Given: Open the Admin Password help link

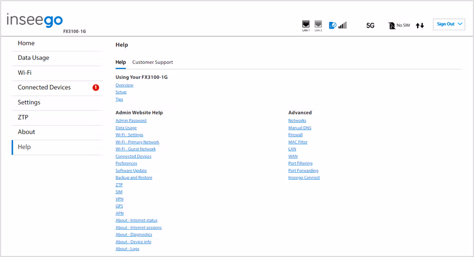Looking at the screenshot, I should tap(131, 120).
